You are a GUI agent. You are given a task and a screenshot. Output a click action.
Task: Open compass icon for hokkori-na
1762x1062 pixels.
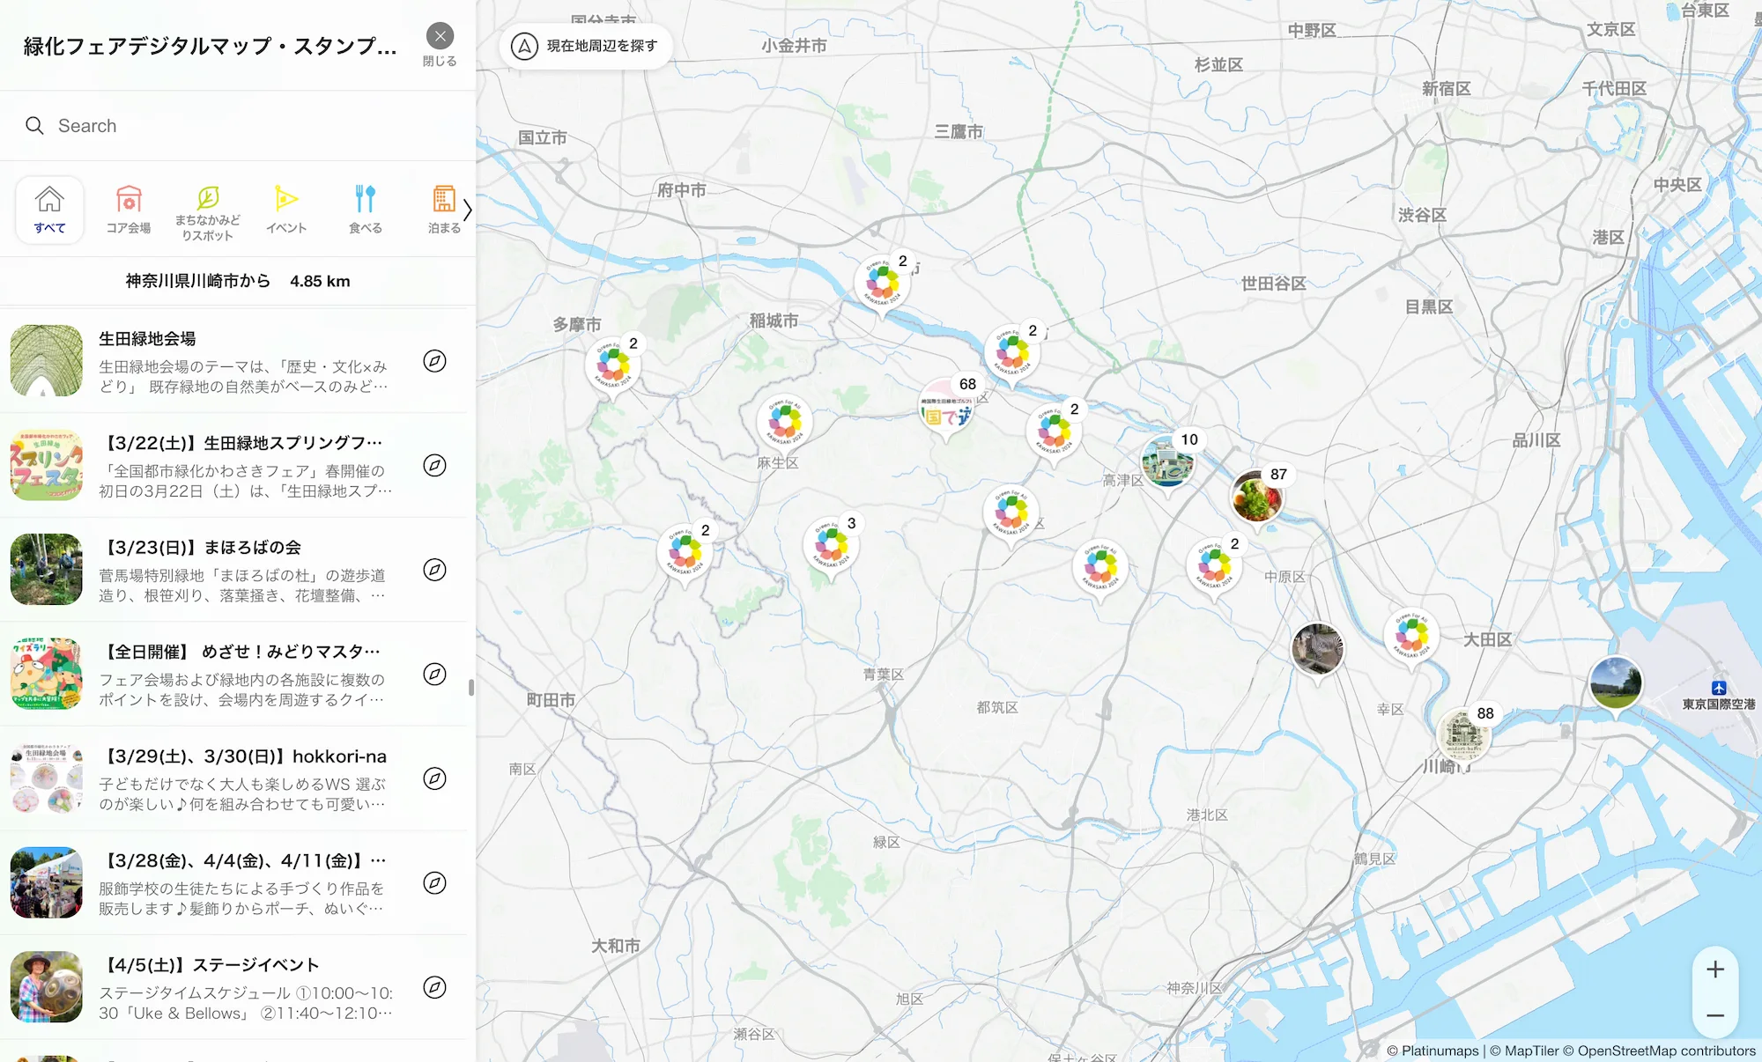coord(434,778)
